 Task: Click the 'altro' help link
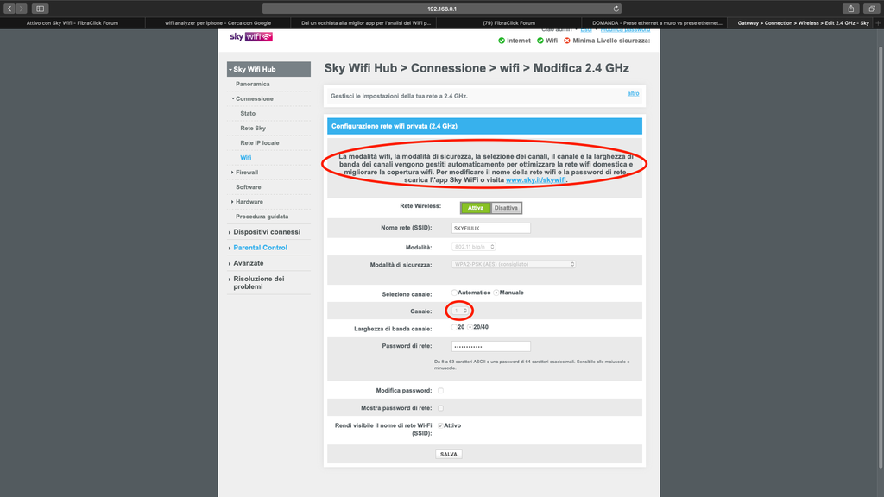633,93
